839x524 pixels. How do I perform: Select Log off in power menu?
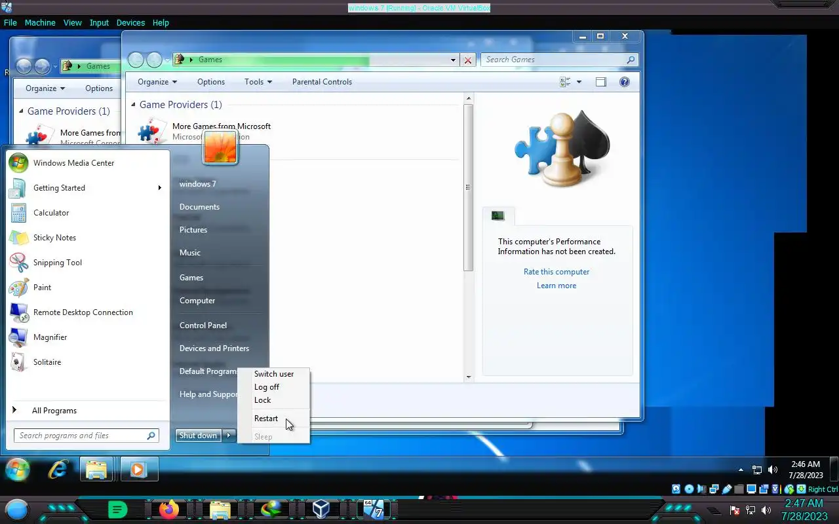coord(267,387)
